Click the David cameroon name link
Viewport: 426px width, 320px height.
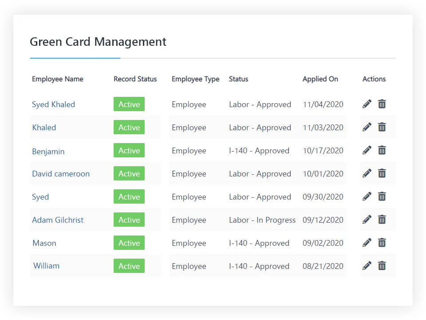(x=61, y=174)
